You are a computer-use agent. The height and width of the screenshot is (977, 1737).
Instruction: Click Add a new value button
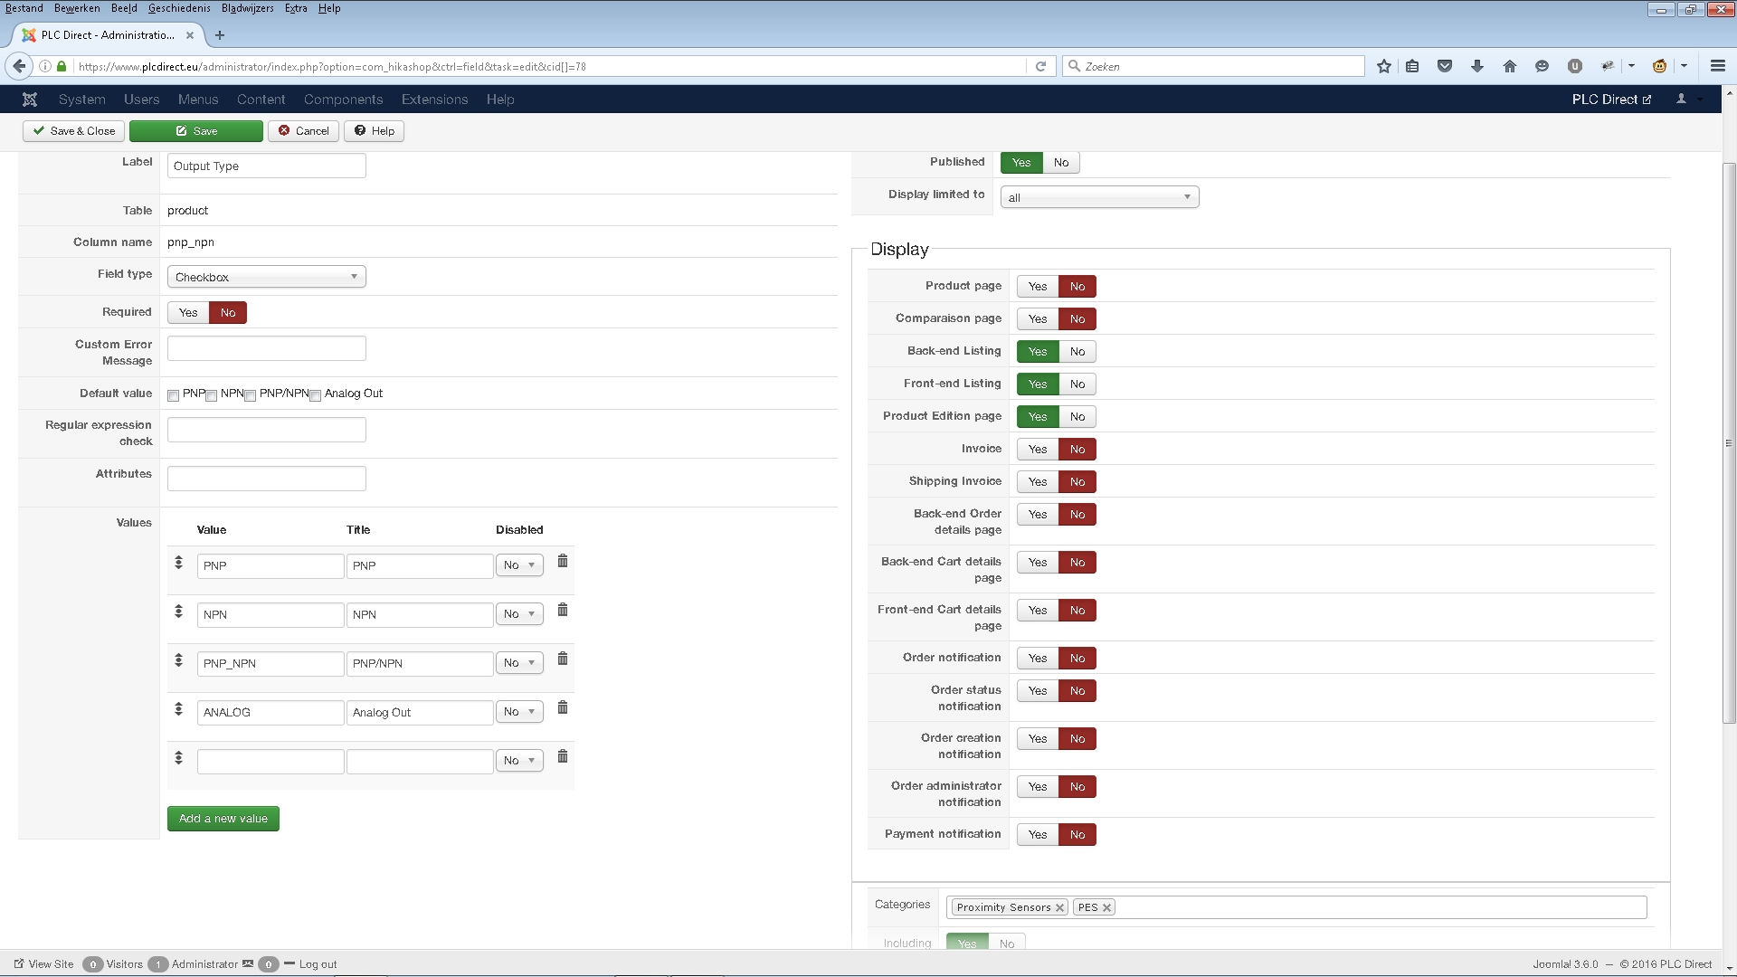[223, 819]
